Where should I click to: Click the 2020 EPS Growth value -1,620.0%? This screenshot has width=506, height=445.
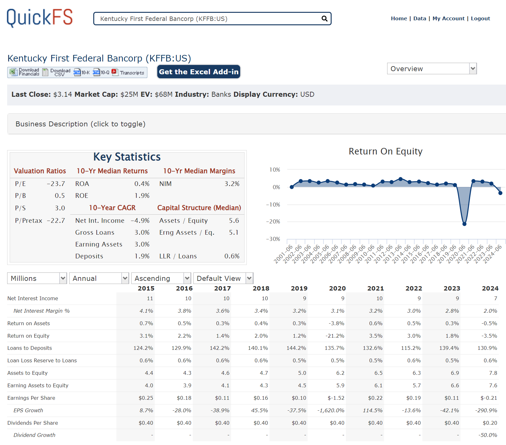(331, 410)
